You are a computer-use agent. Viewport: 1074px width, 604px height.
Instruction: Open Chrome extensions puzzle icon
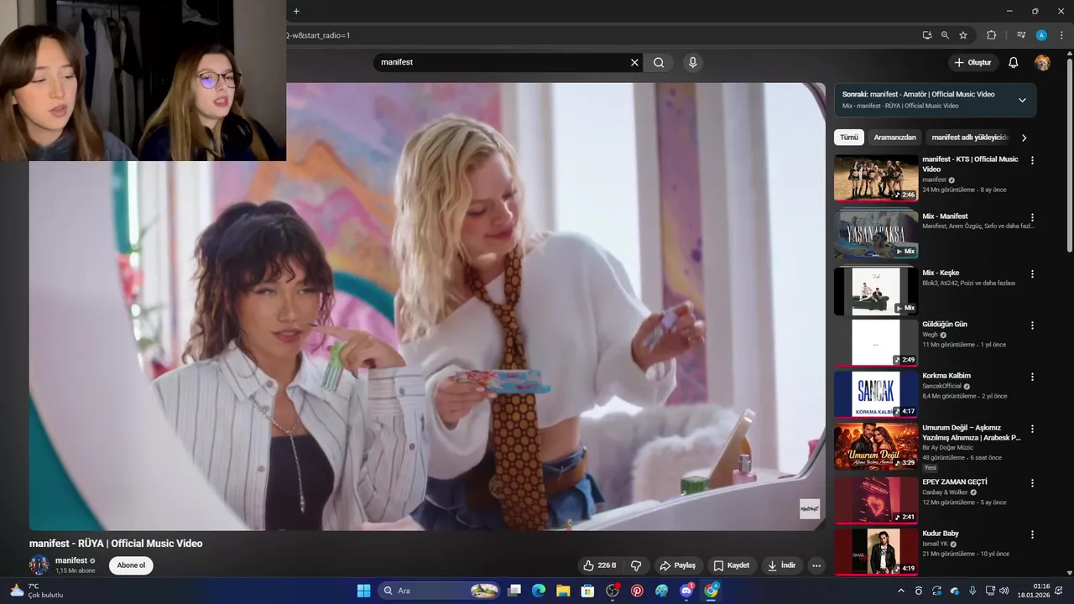pyautogui.click(x=992, y=35)
